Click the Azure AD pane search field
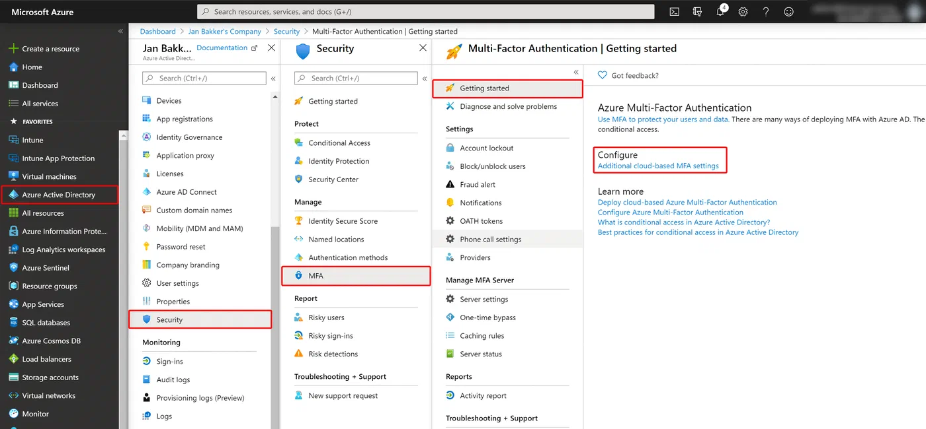926x429 pixels. [204, 78]
